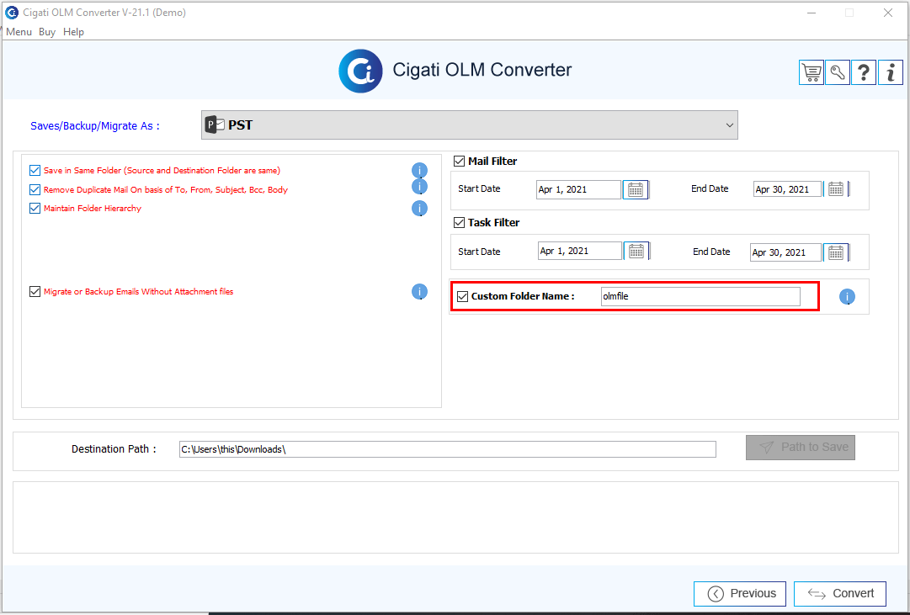
Task: Click the Mail Filter End Date field
Action: (x=788, y=189)
